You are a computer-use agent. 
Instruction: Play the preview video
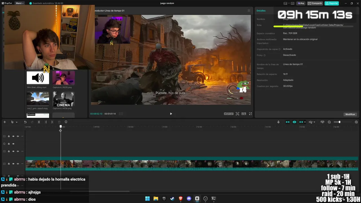pyautogui.click(x=171, y=114)
